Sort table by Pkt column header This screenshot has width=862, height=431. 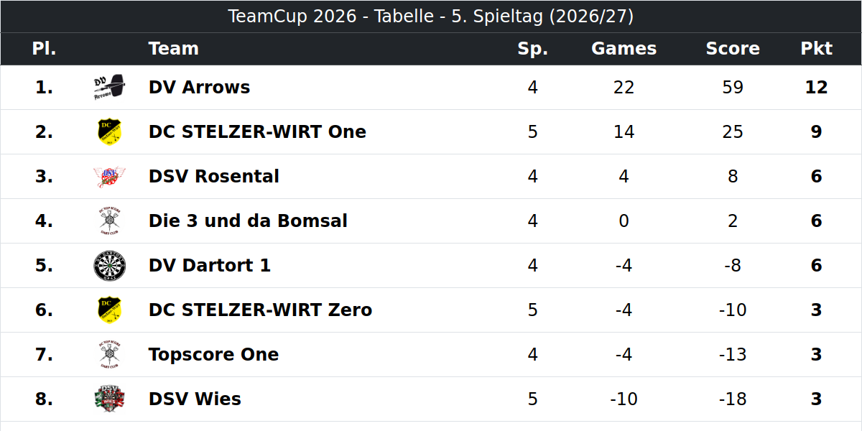[817, 49]
